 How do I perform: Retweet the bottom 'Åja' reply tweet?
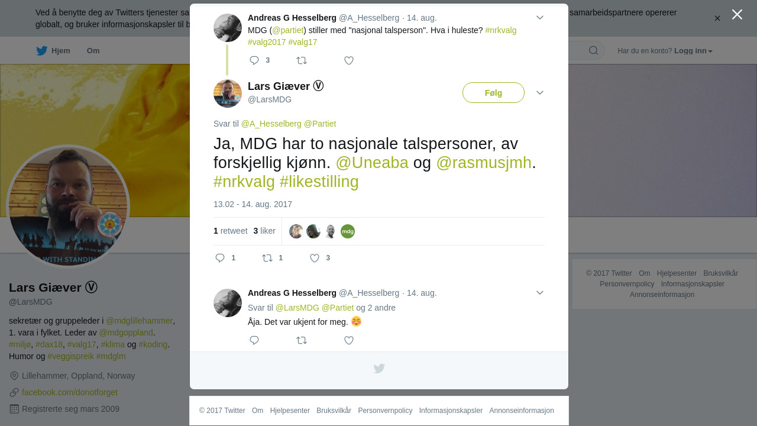pos(302,340)
